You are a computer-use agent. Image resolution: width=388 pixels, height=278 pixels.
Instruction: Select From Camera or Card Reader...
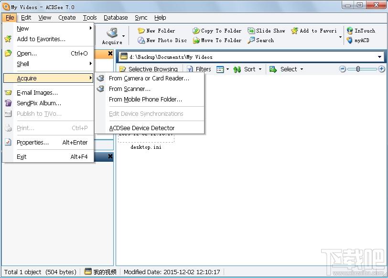click(150, 78)
